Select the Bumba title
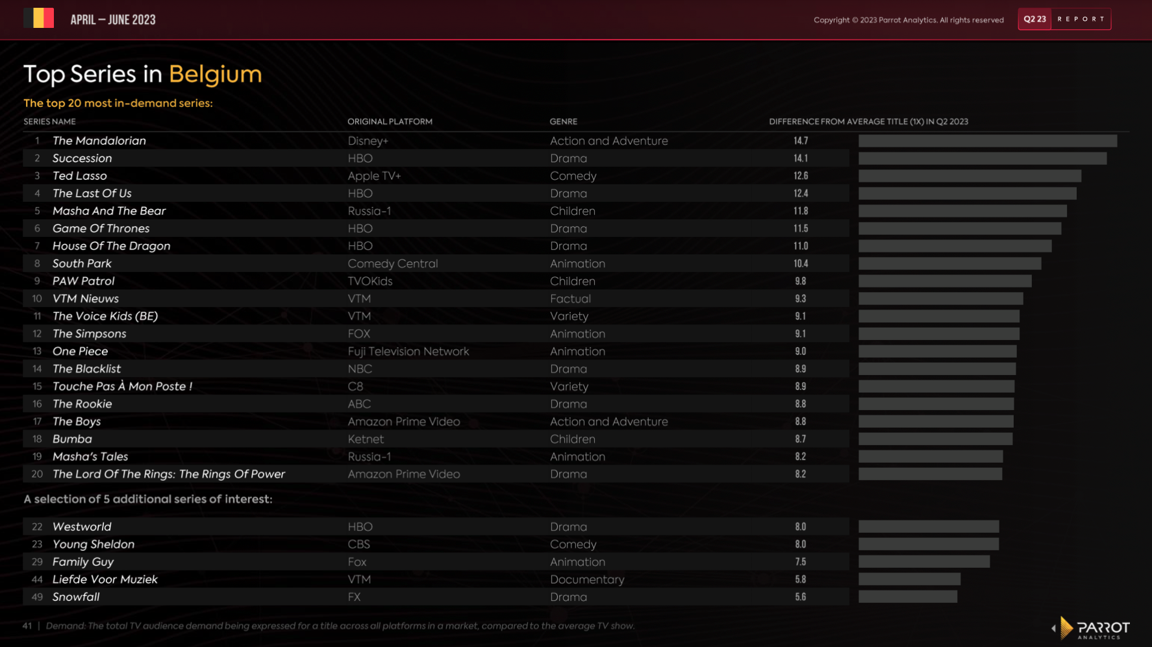 click(x=72, y=439)
